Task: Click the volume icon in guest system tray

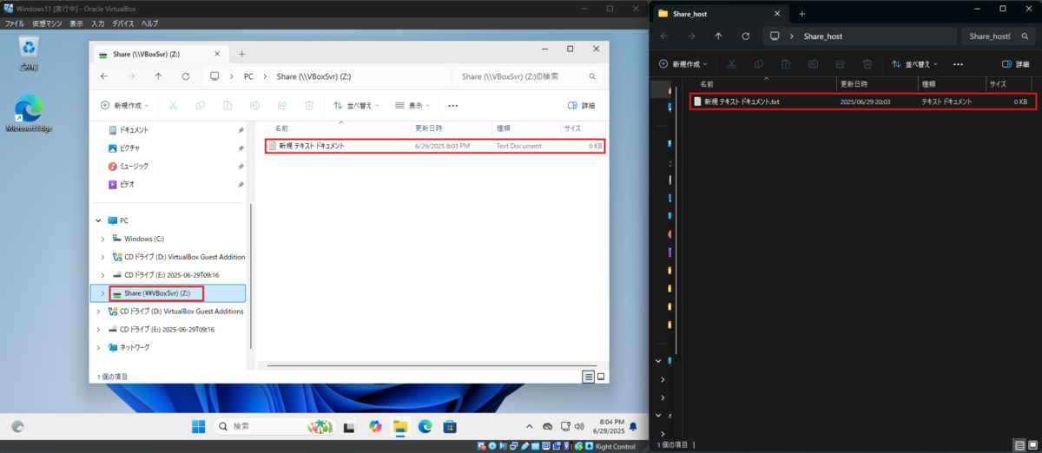Action: pyautogui.click(x=580, y=426)
